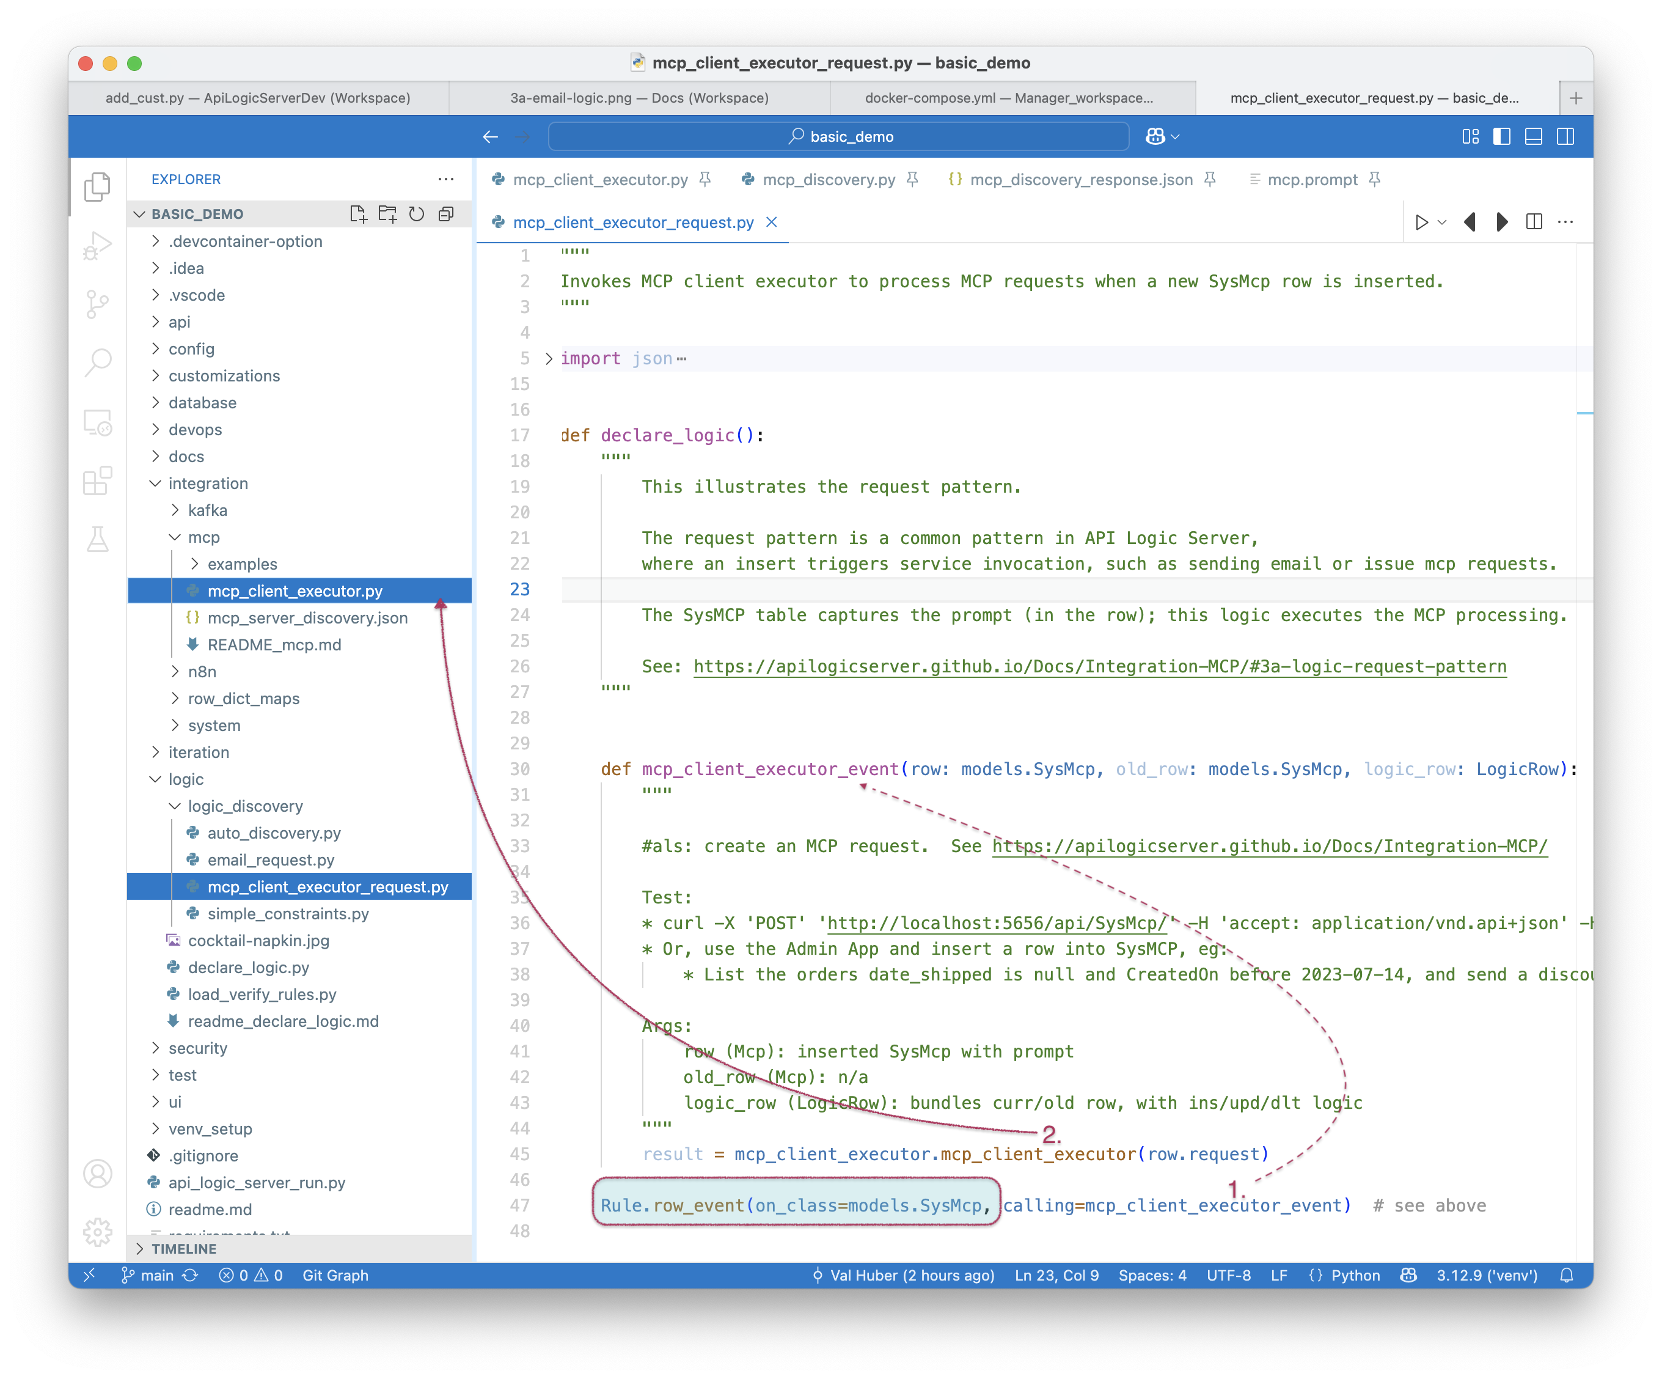Navigate back with the left arrow
Viewport: 1662px width, 1379px height.
point(490,137)
